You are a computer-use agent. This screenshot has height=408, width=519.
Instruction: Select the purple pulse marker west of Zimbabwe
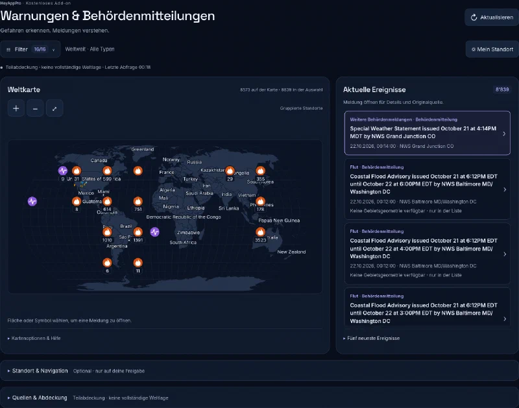[x=154, y=232]
